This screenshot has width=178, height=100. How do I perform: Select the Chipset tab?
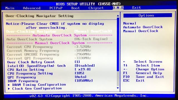(96, 8)
